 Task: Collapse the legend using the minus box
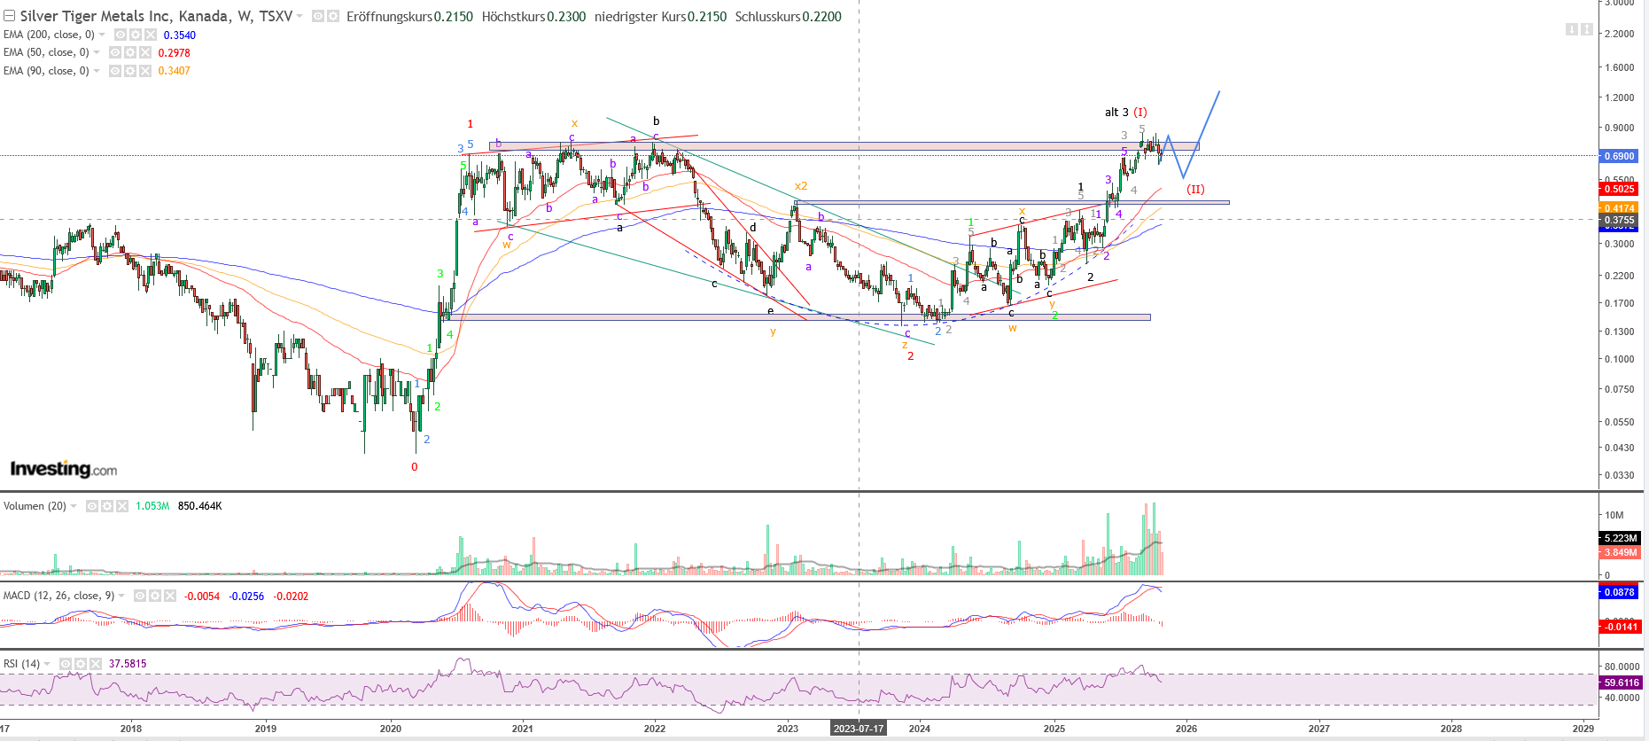(x=9, y=16)
